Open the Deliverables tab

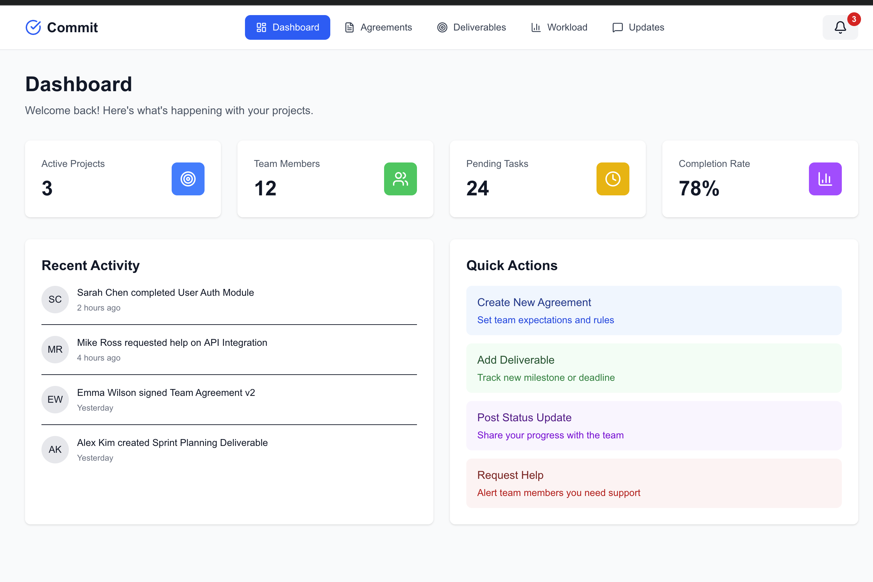click(x=471, y=27)
